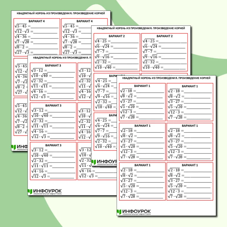The height and width of the screenshot is (227, 227).
Task: Click √3·27 in the middle-left Вариант 1 card
Action: coord(126,141)
